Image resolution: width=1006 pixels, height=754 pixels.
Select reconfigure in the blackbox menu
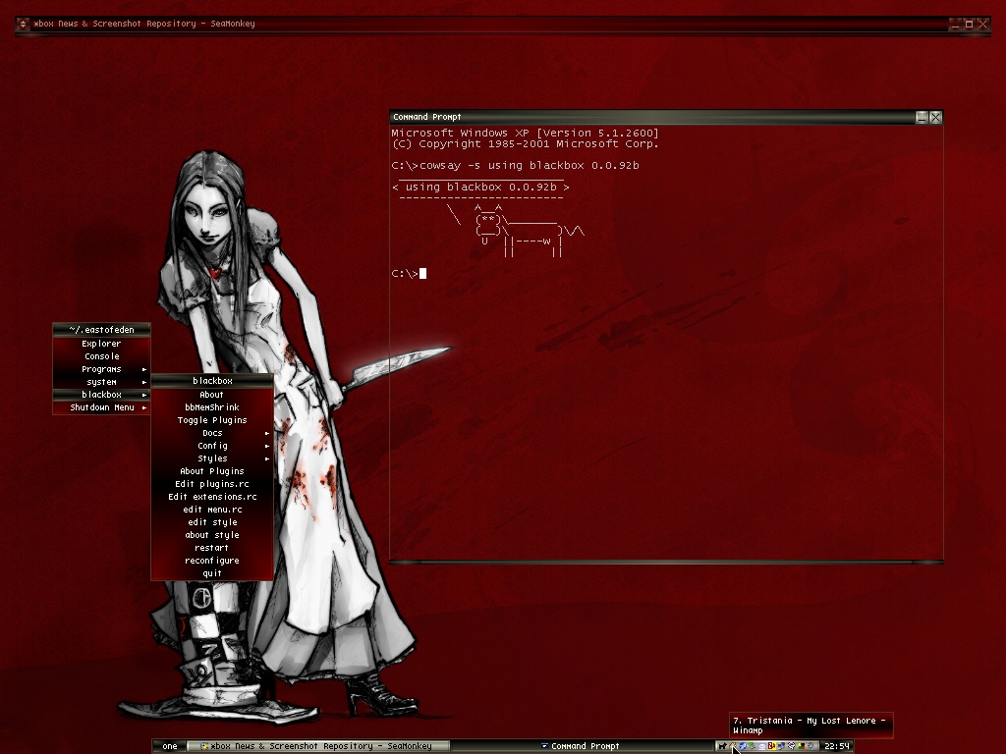(212, 561)
